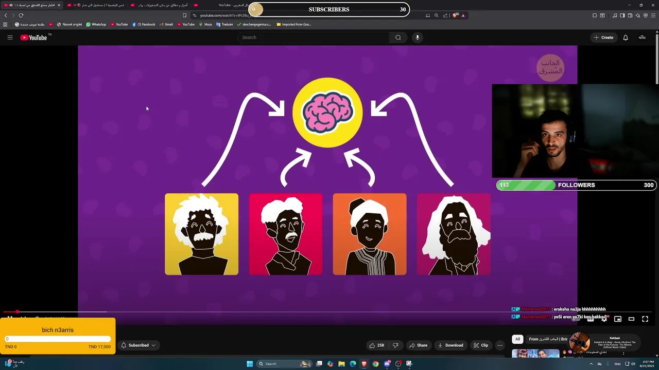
Task: Select the From channel recommendations chip
Action: click(x=547, y=339)
